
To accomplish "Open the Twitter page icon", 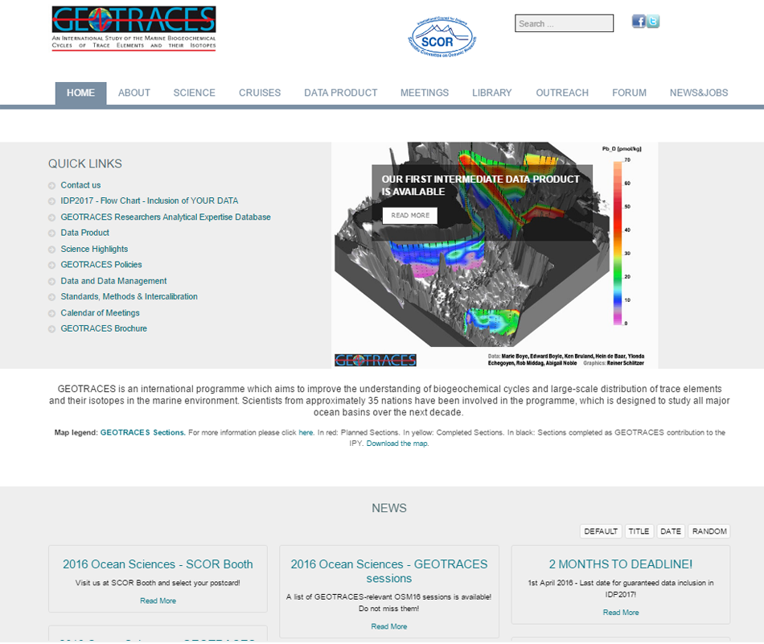I will pos(653,22).
